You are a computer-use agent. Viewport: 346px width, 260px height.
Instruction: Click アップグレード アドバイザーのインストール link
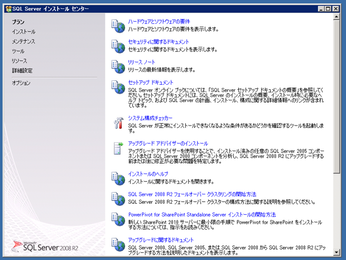(168, 143)
